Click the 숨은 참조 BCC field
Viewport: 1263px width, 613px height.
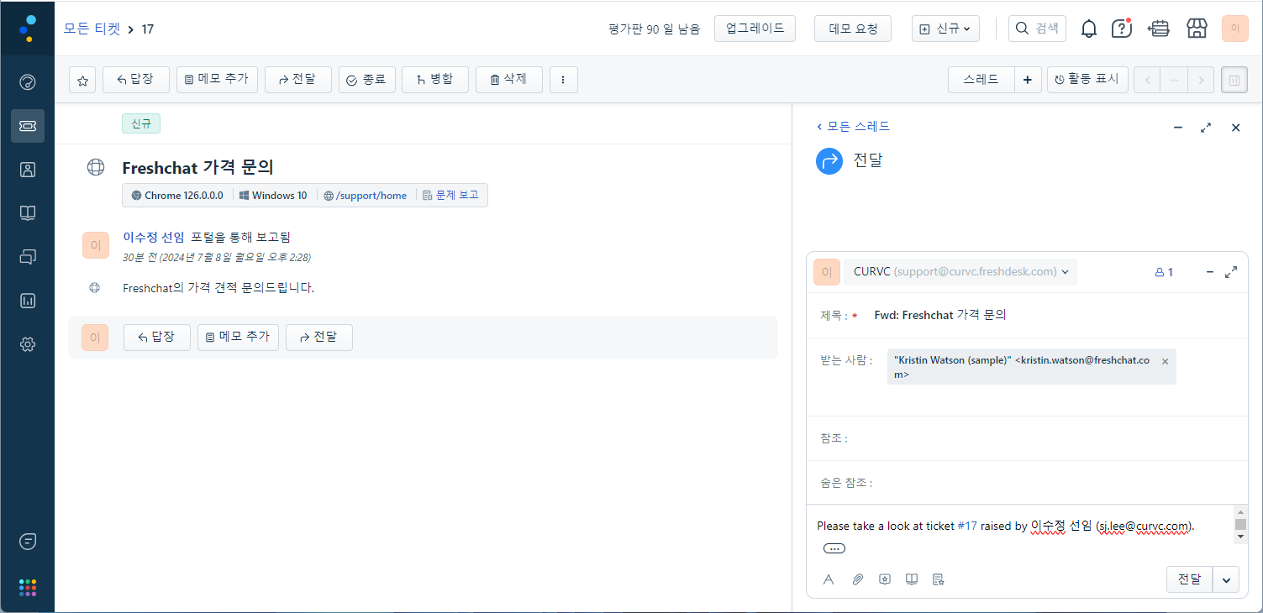[x=1026, y=483]
